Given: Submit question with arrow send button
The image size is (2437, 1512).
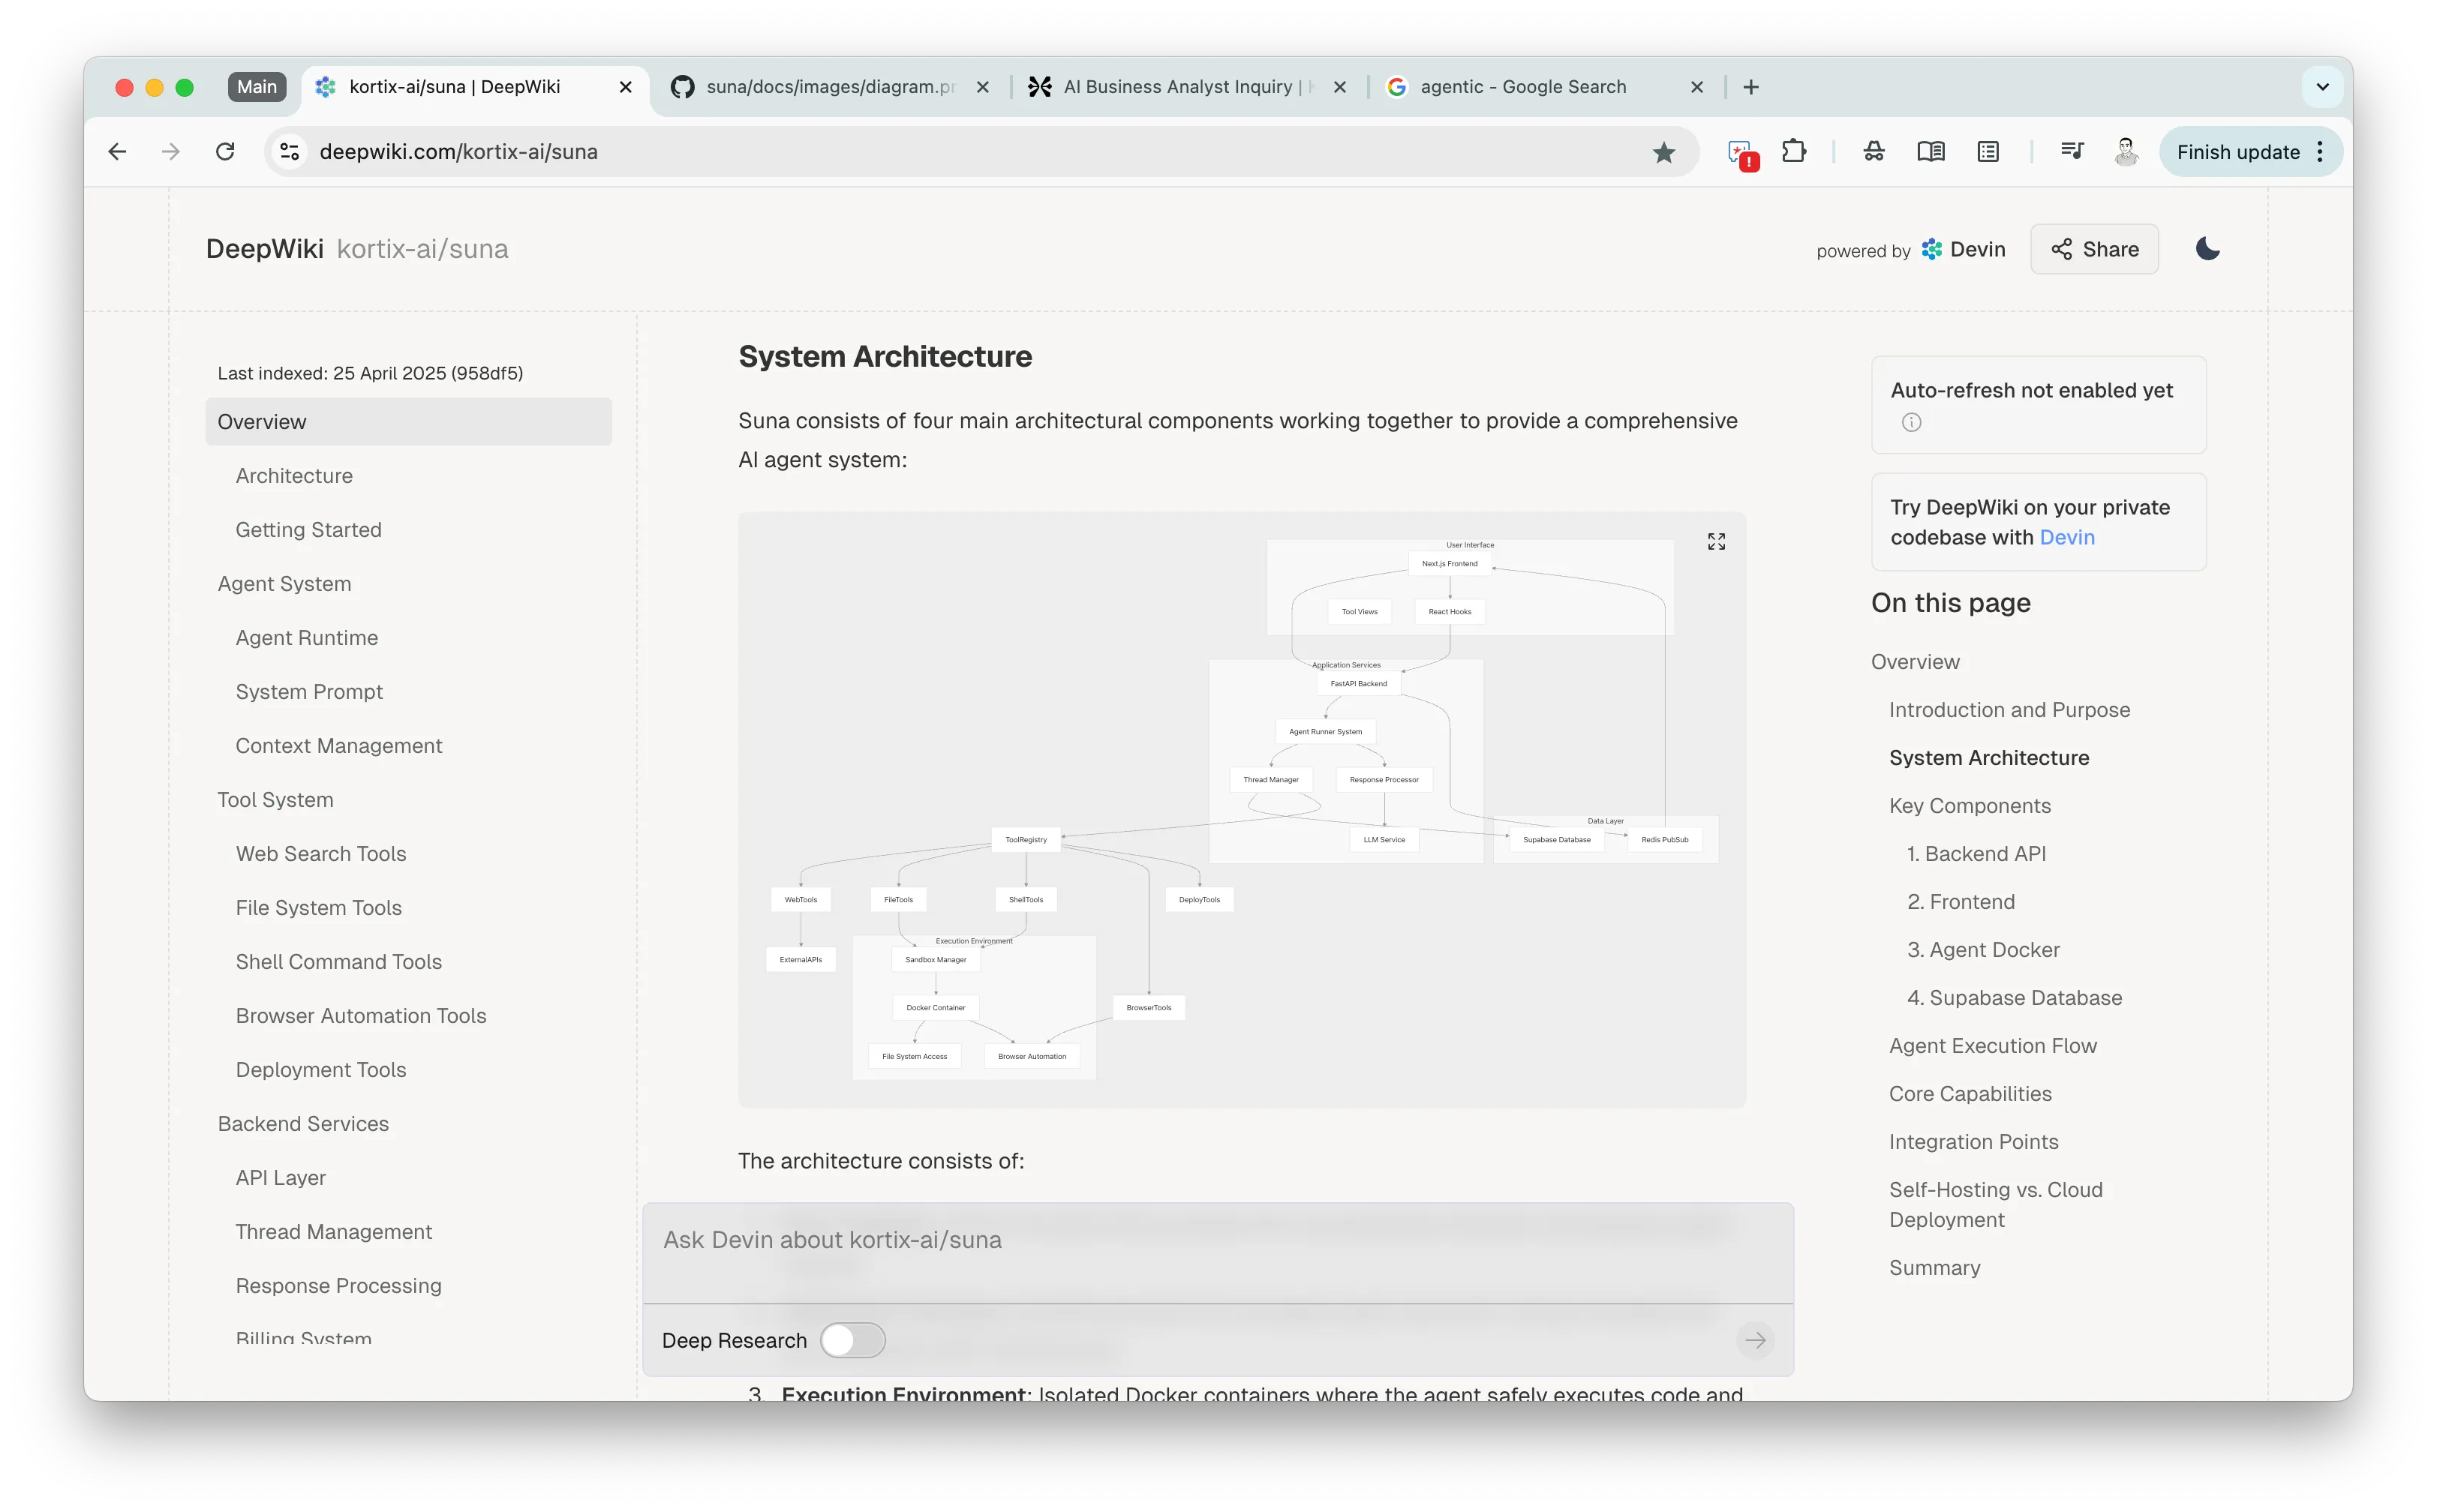Looking at the screenshot, I should pyautogui.click(x=1755, y=1340).
